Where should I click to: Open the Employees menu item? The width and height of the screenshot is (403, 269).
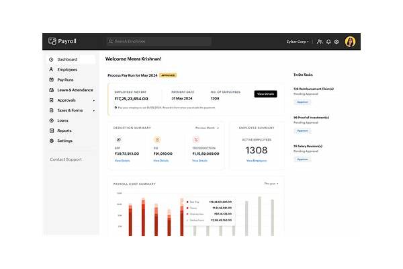coord(71,69)
